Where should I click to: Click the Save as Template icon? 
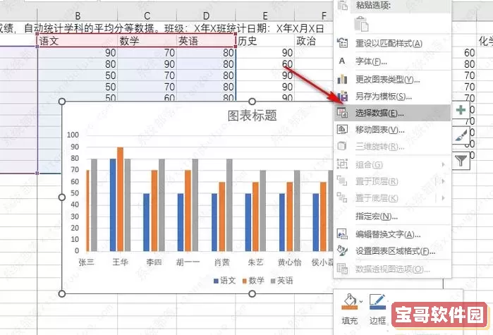[342, 96]
